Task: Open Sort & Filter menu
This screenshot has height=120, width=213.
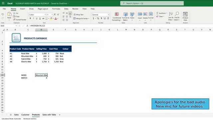Action: coord(171,16)
